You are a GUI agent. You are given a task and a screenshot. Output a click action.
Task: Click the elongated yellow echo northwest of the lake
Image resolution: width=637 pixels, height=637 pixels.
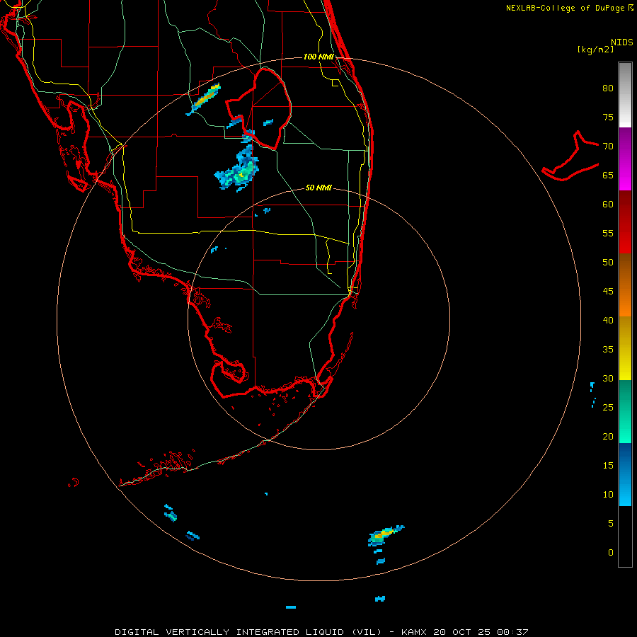204,99
